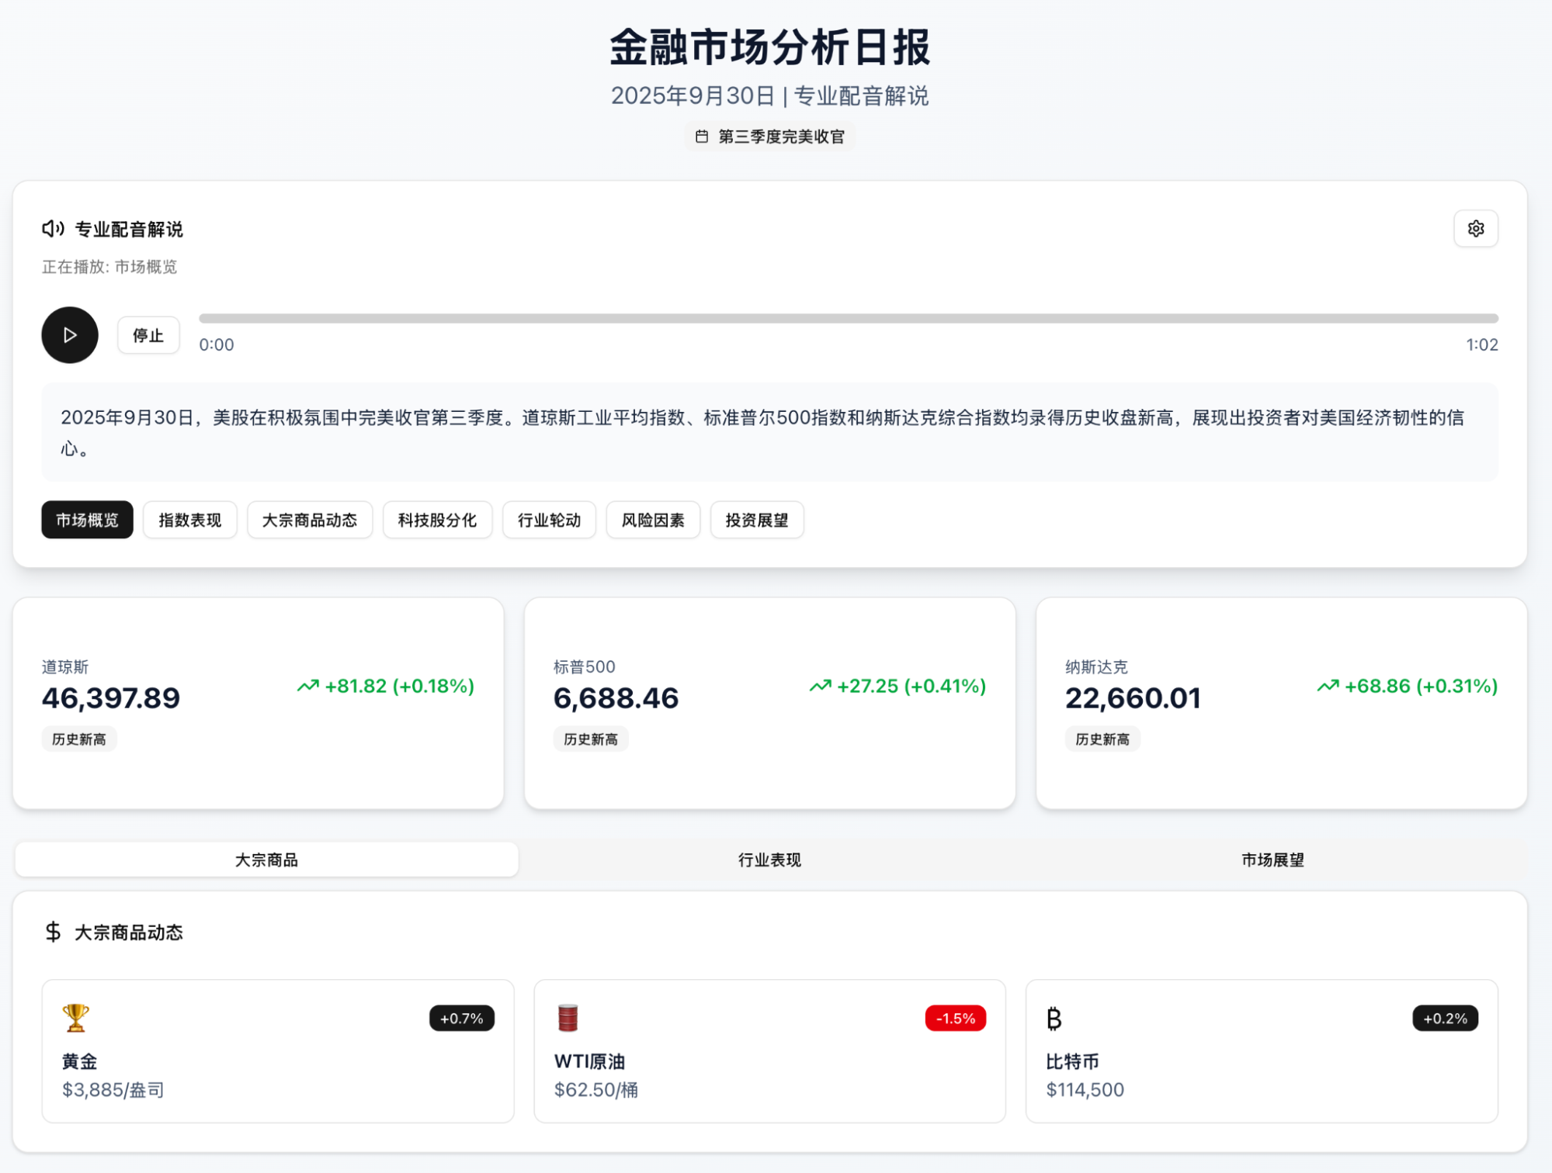Select the 行业轮动 section chip
This screenshot has width=1552, height=1173.
click(549, 520)
